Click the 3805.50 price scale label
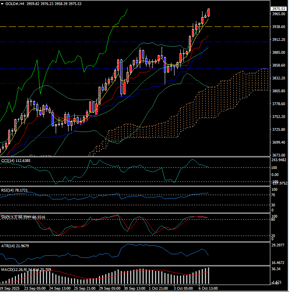 (x=279, y=91)
